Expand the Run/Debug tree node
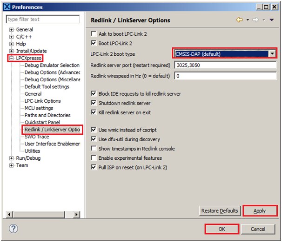The height and width of the screenshot is (242, 282). (x=11, y=158)
